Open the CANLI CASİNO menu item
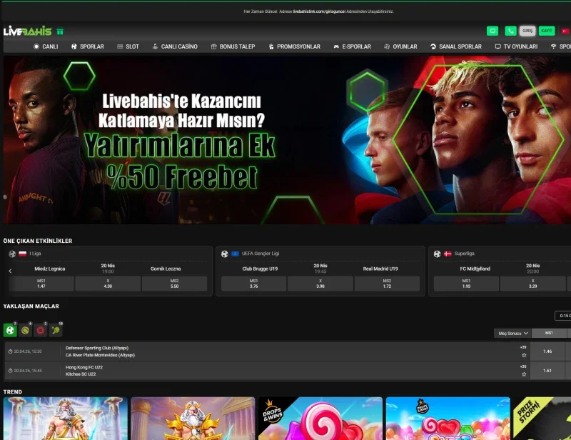Screen dimensions: 571x440 tap(175, 46)
